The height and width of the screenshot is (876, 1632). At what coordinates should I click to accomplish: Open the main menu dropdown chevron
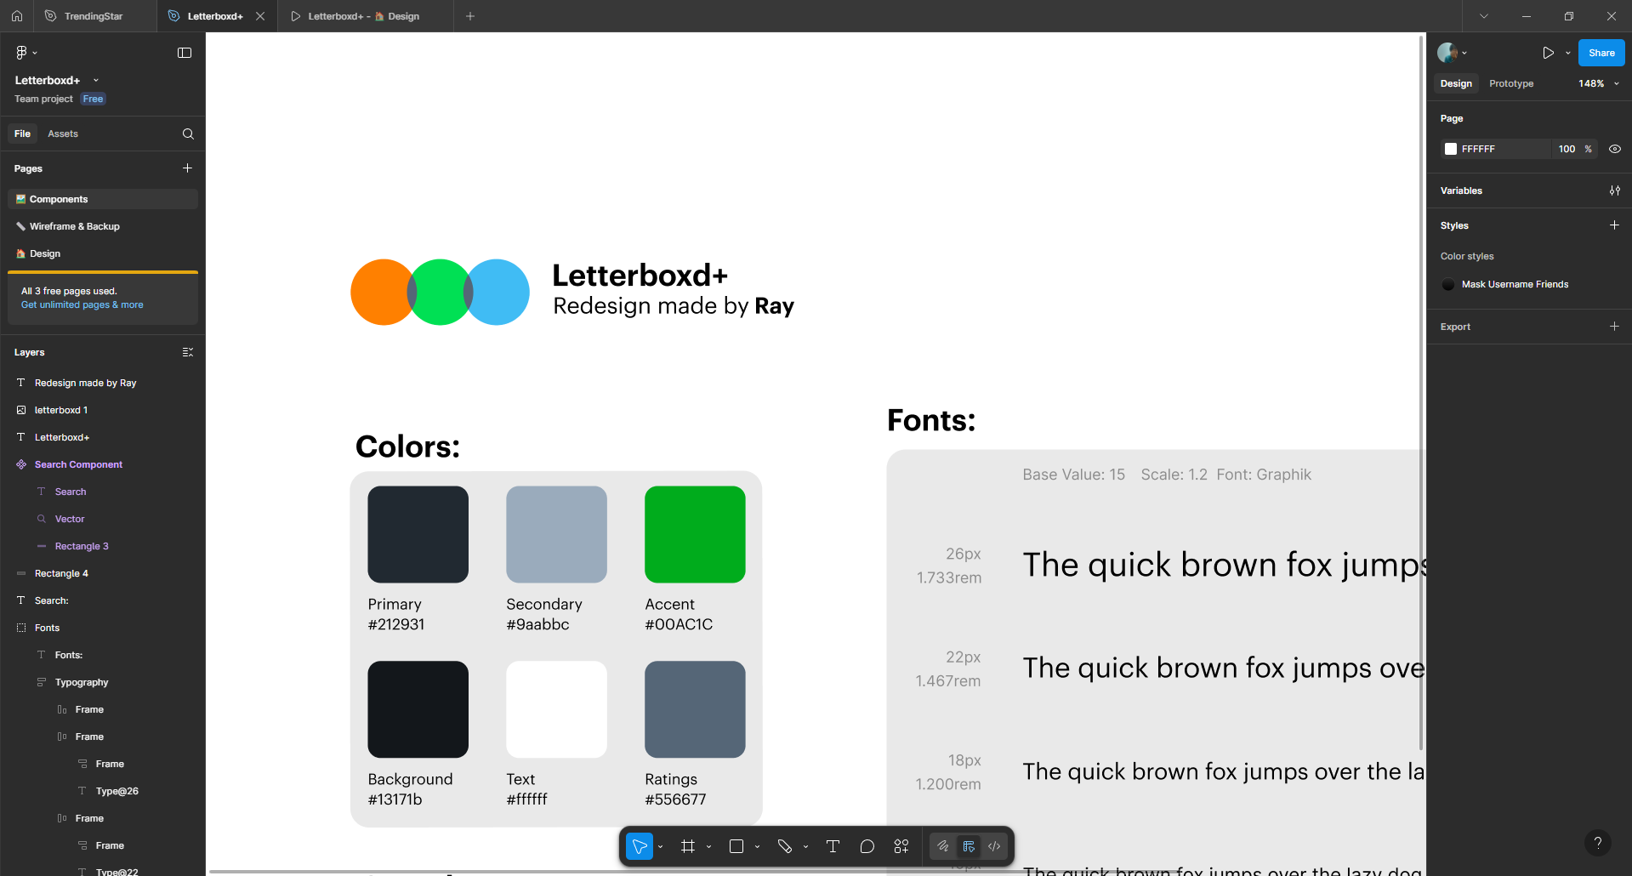click(35, 53)
